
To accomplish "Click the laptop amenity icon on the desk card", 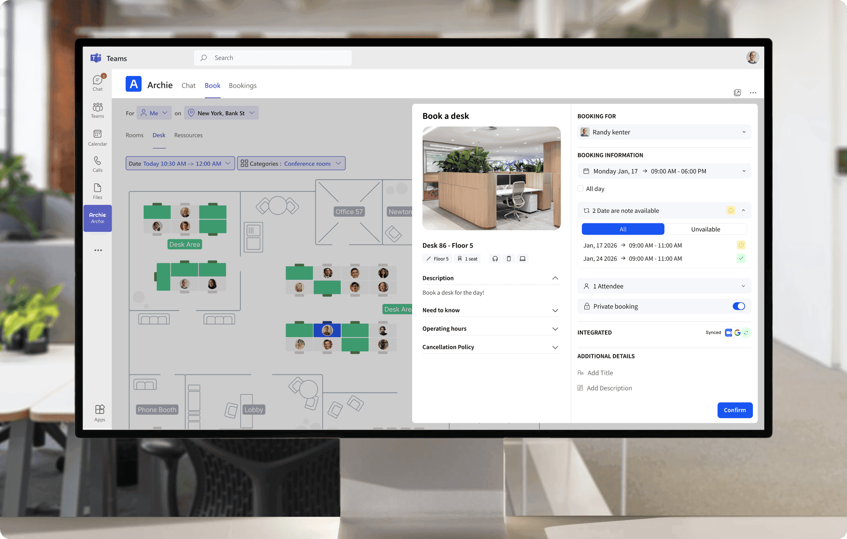I will pos(523,259).
